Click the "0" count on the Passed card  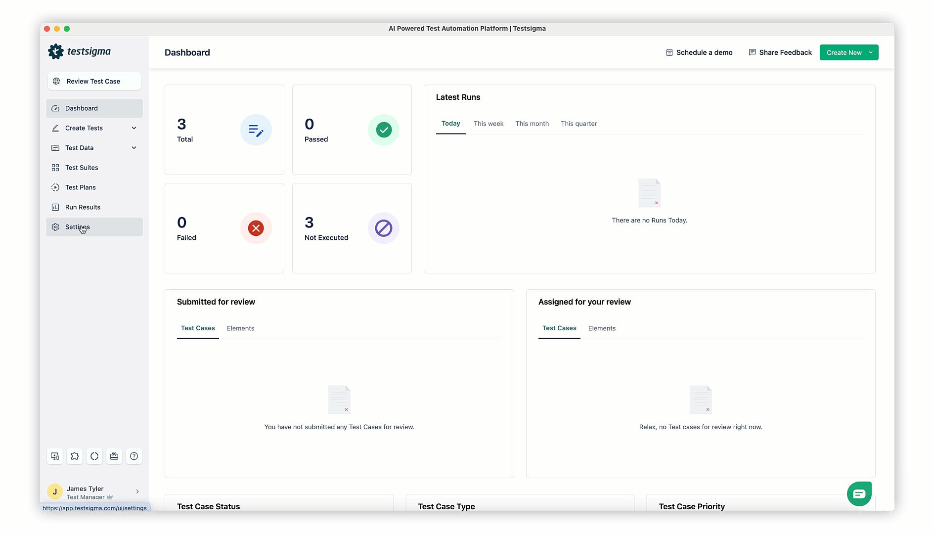click(x=310, y=124)
